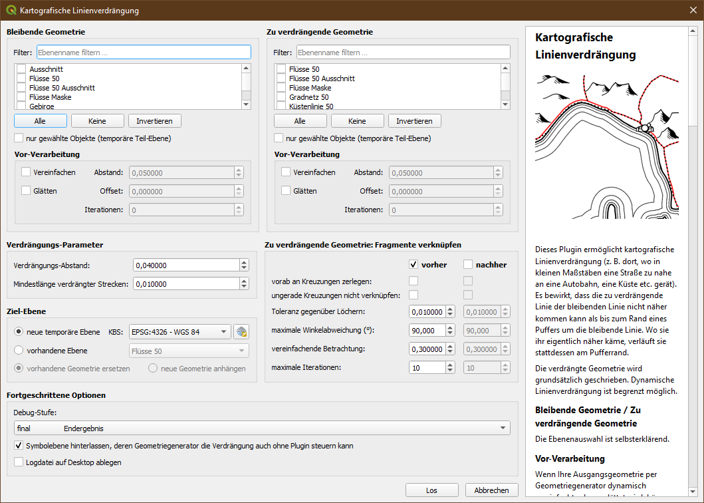Toggle the nachher checkbox
The width and height of the screenshot is (704, 503).
(x=468, y=264)
